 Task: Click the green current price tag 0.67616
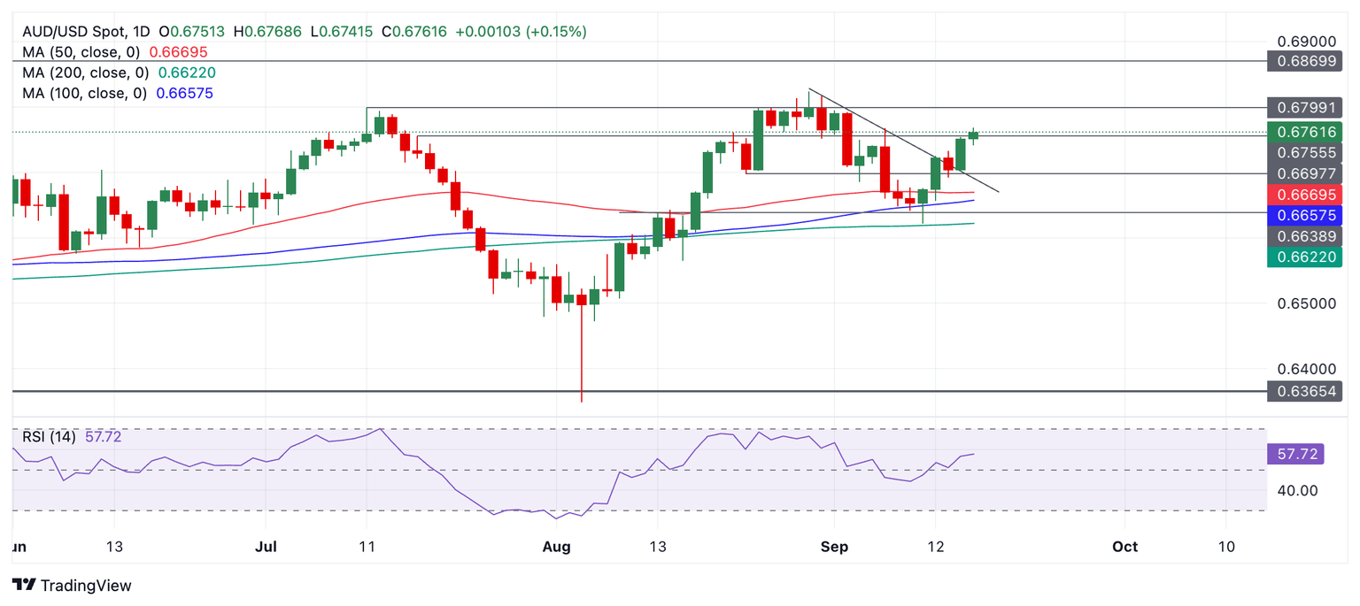[1304, 132]
